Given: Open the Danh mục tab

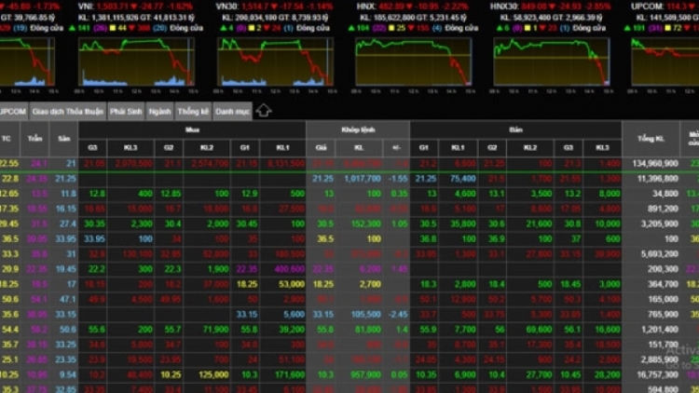Looking at the screenshot, I should point(232,111).
